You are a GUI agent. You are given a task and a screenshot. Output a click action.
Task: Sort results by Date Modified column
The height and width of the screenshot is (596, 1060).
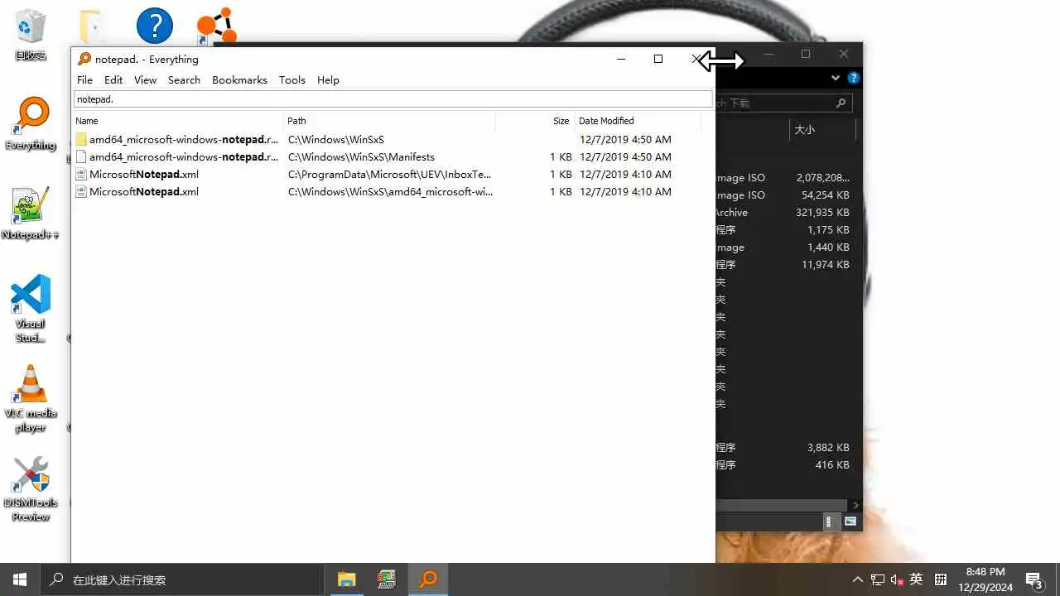coord(638,121)
